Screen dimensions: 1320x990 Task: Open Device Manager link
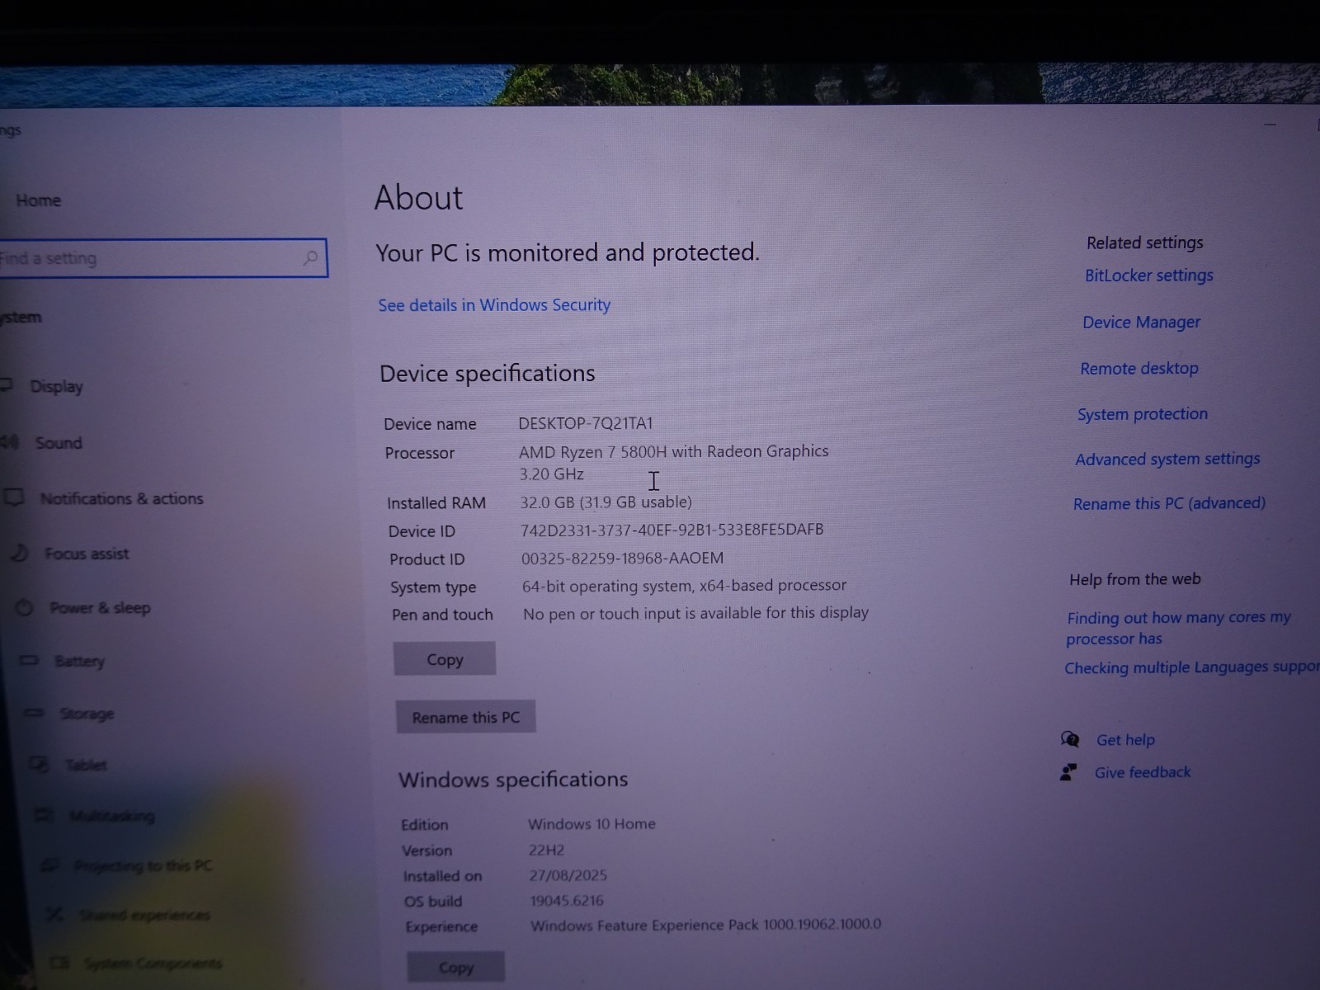pos(1141,323)
